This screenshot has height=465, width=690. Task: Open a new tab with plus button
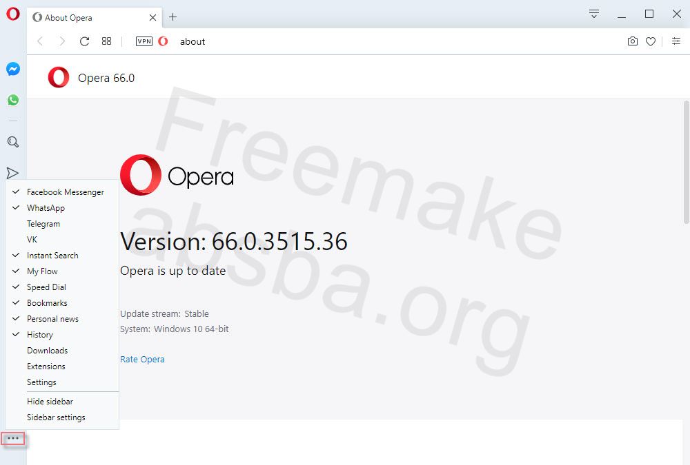pos(173,17)
